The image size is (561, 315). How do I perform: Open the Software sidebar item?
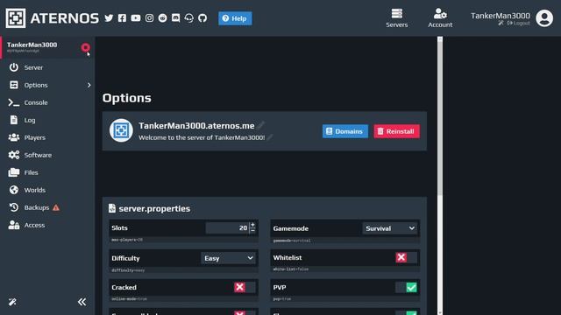coord(47,155)
